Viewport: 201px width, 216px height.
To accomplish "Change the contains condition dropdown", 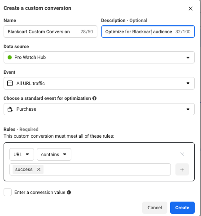I will pos(54,154).
